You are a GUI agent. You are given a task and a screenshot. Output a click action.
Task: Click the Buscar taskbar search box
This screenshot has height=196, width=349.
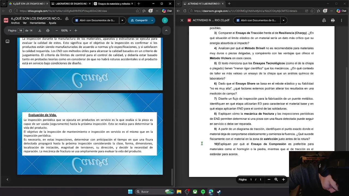click(154, 192)
